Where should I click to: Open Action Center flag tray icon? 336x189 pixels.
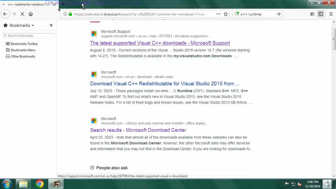point(287,184)
